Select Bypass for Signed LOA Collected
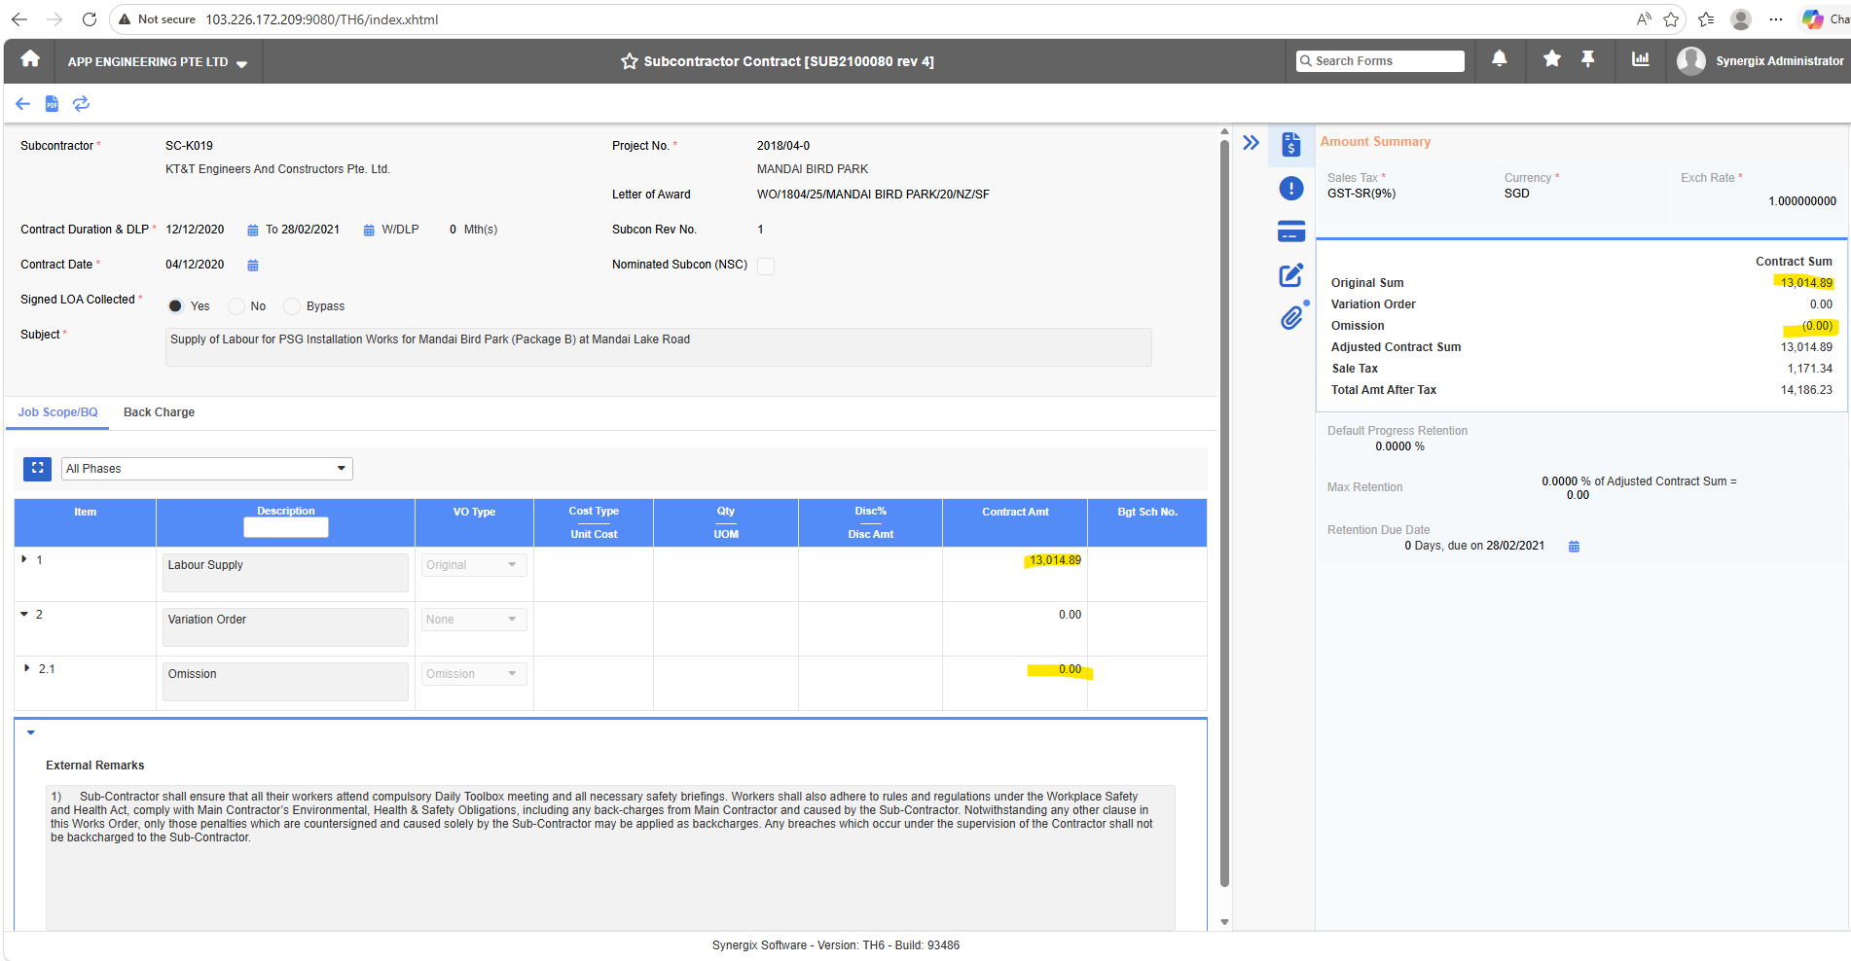 tap(291, 306)
